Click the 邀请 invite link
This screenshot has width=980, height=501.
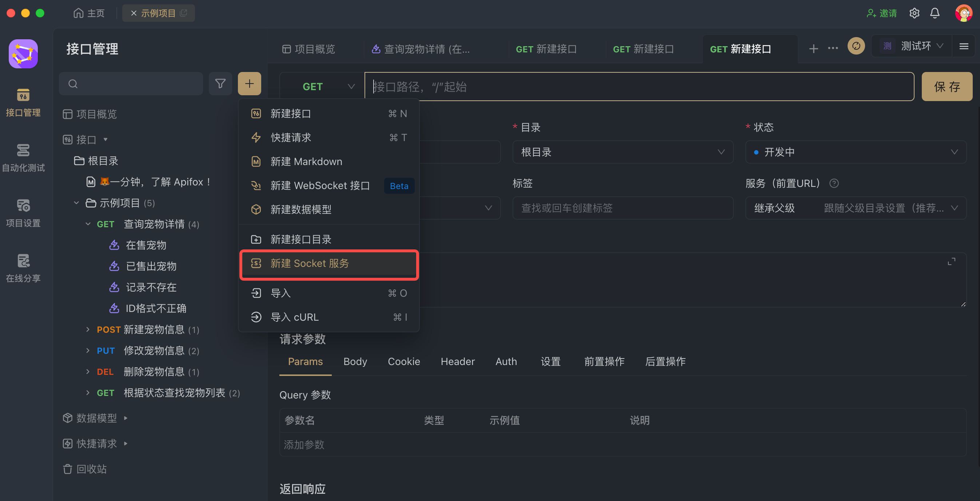click(x=882, y=13)
